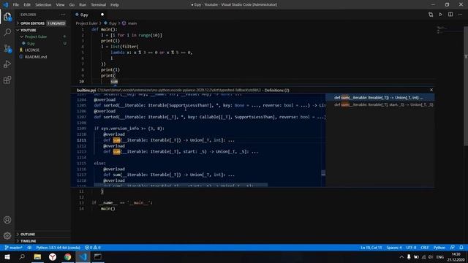Change indentation Spaces: 4 setting
Viewport: 468px width, 263px height.
(x=394, y=248)
